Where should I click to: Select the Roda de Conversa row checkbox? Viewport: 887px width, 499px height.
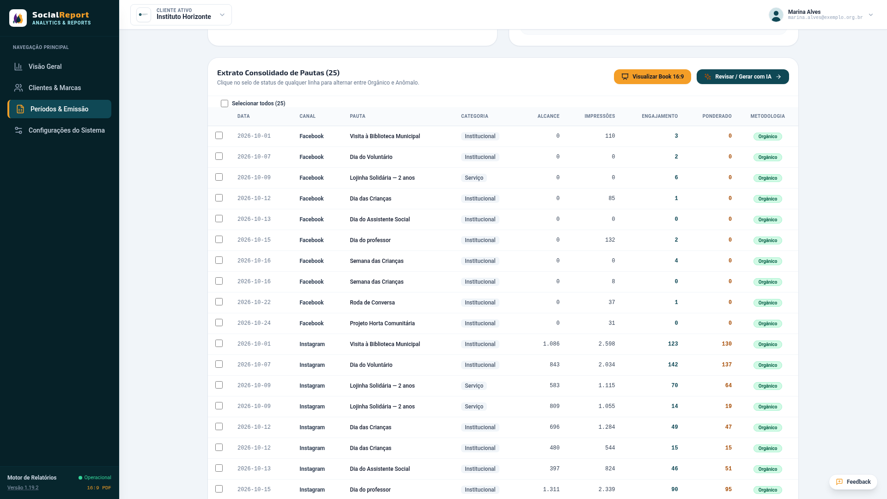tap(219, 302)
